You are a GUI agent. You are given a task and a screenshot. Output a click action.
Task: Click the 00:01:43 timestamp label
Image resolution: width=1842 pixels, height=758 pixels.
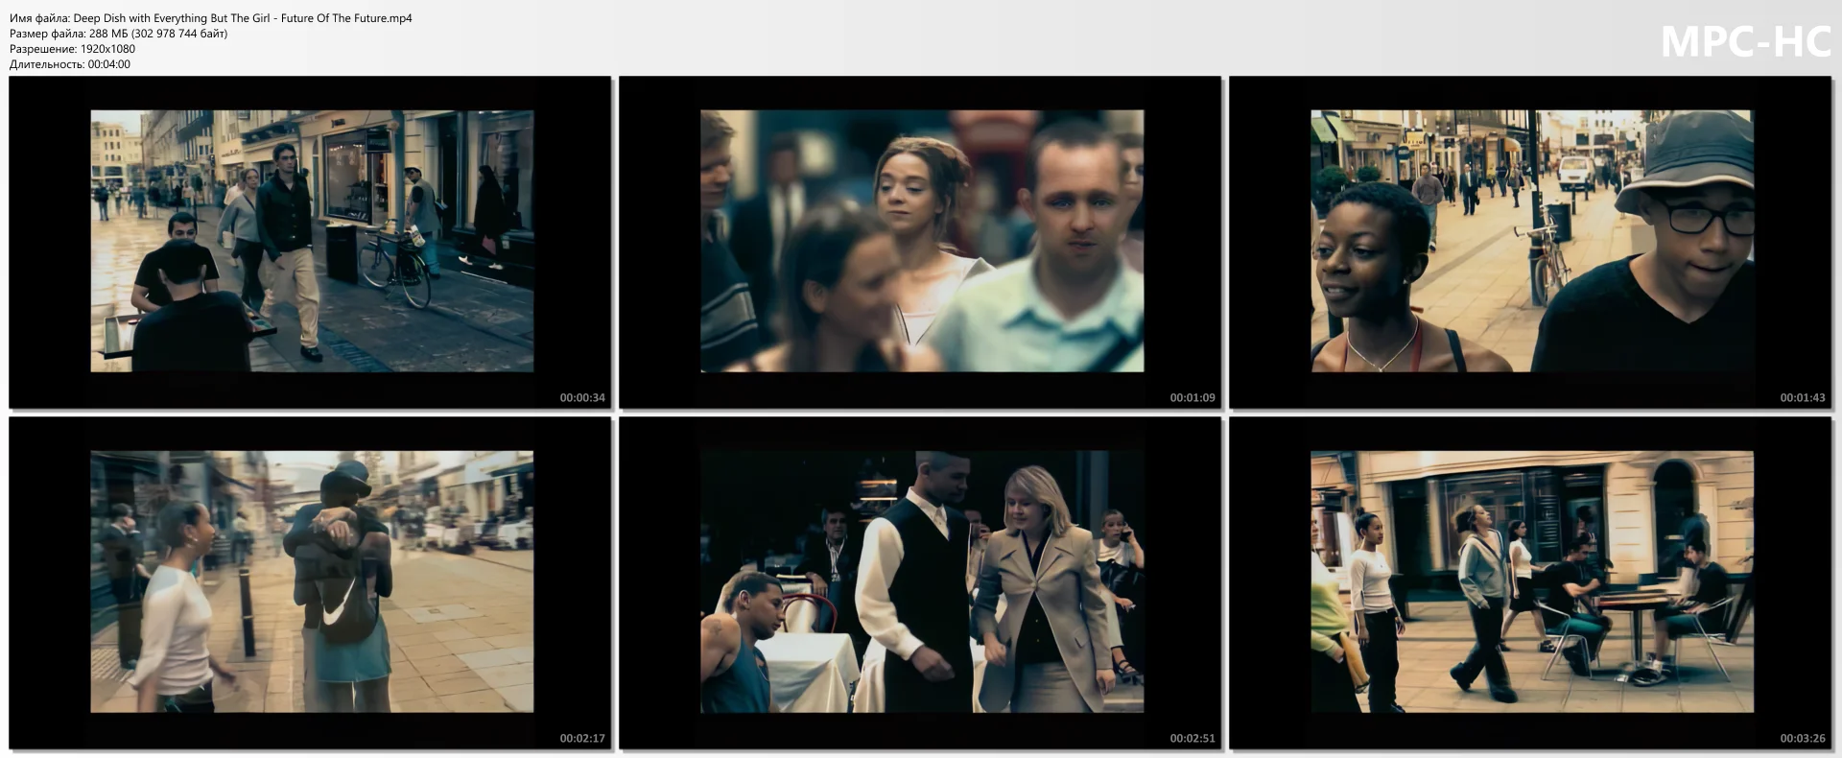[1803, 397]
